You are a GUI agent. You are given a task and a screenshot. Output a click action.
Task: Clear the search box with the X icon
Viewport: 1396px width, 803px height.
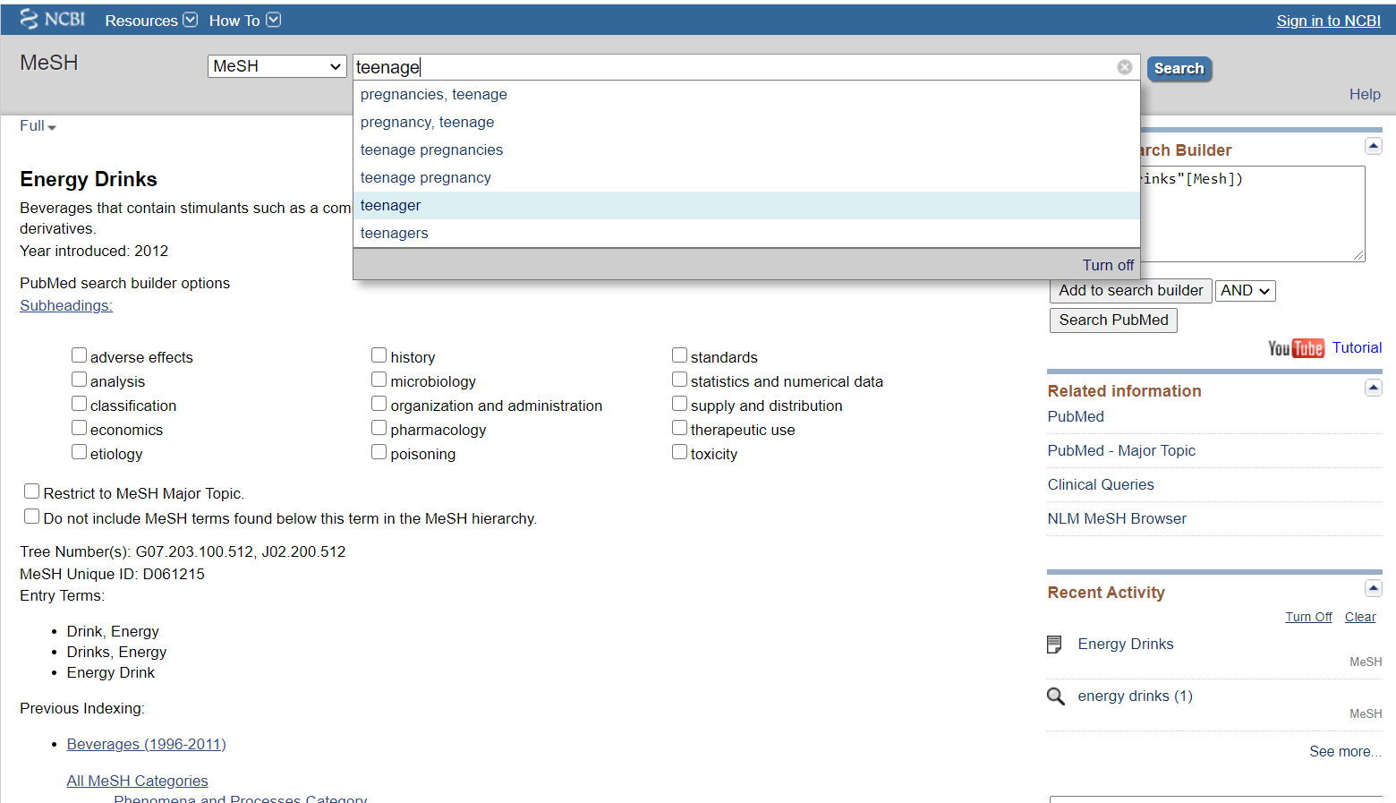click(x=1124, y=67)
